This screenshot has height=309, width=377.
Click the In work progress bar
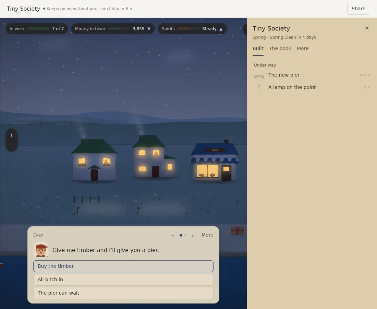click(38, 28)
